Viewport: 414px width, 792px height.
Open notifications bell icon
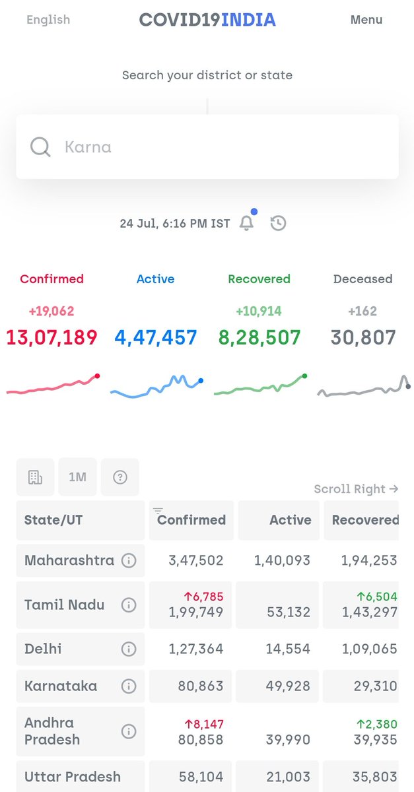coord(247,223)
